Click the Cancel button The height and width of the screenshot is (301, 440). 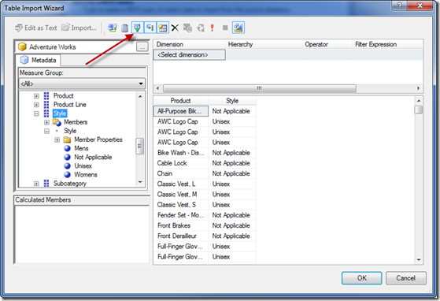(x=406, y=278)
